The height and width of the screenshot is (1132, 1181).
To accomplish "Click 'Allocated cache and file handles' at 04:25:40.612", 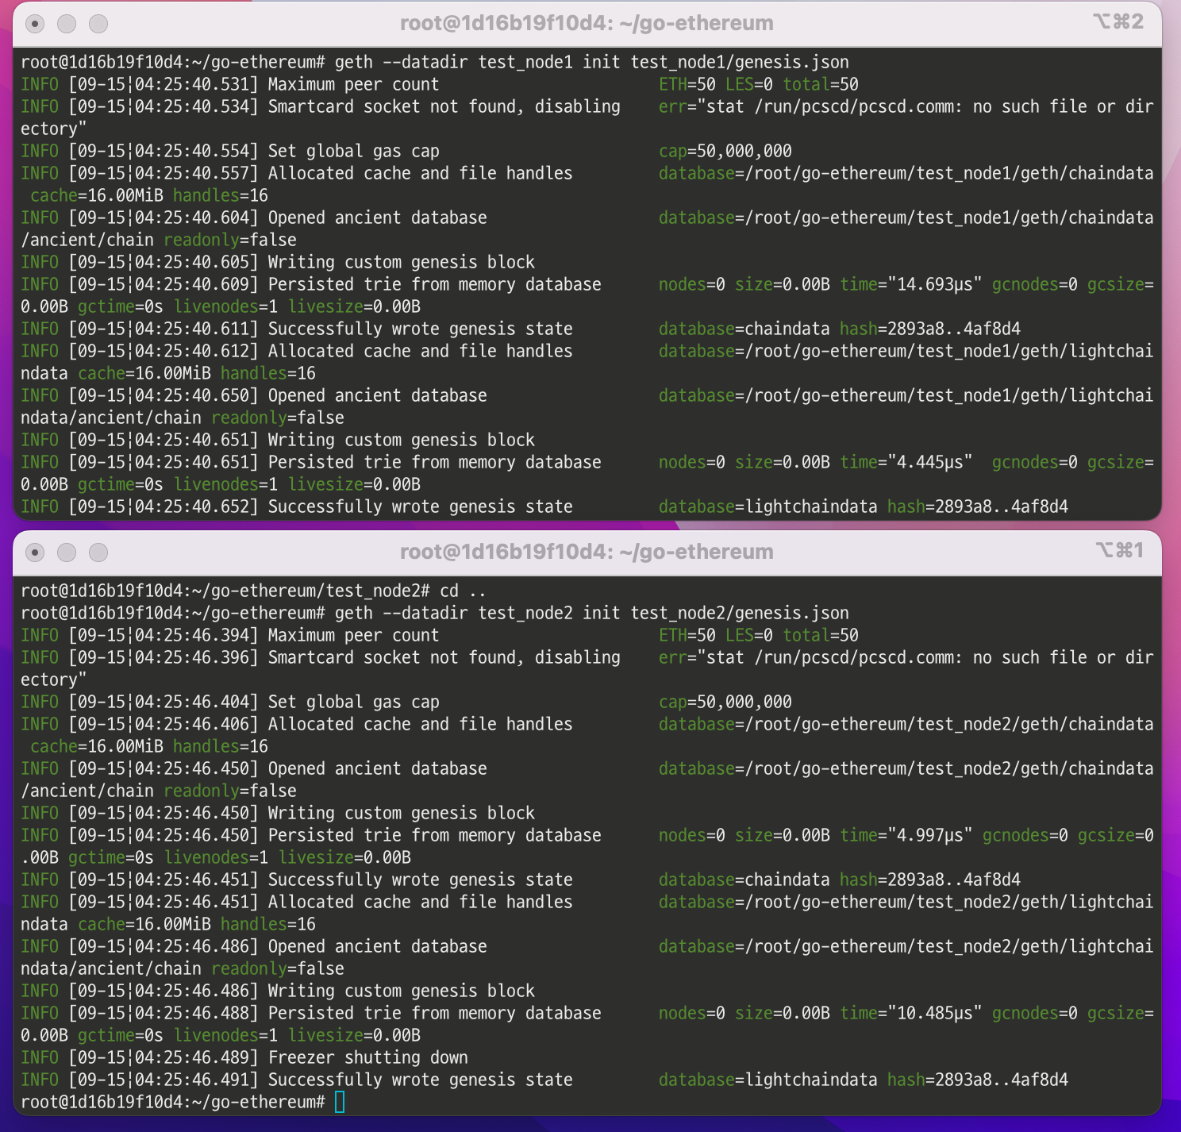I will click(420, 351).
